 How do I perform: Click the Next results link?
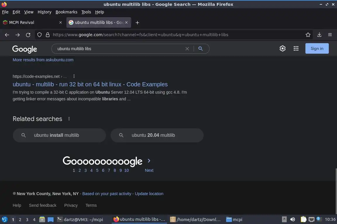(x=149, y=170)
